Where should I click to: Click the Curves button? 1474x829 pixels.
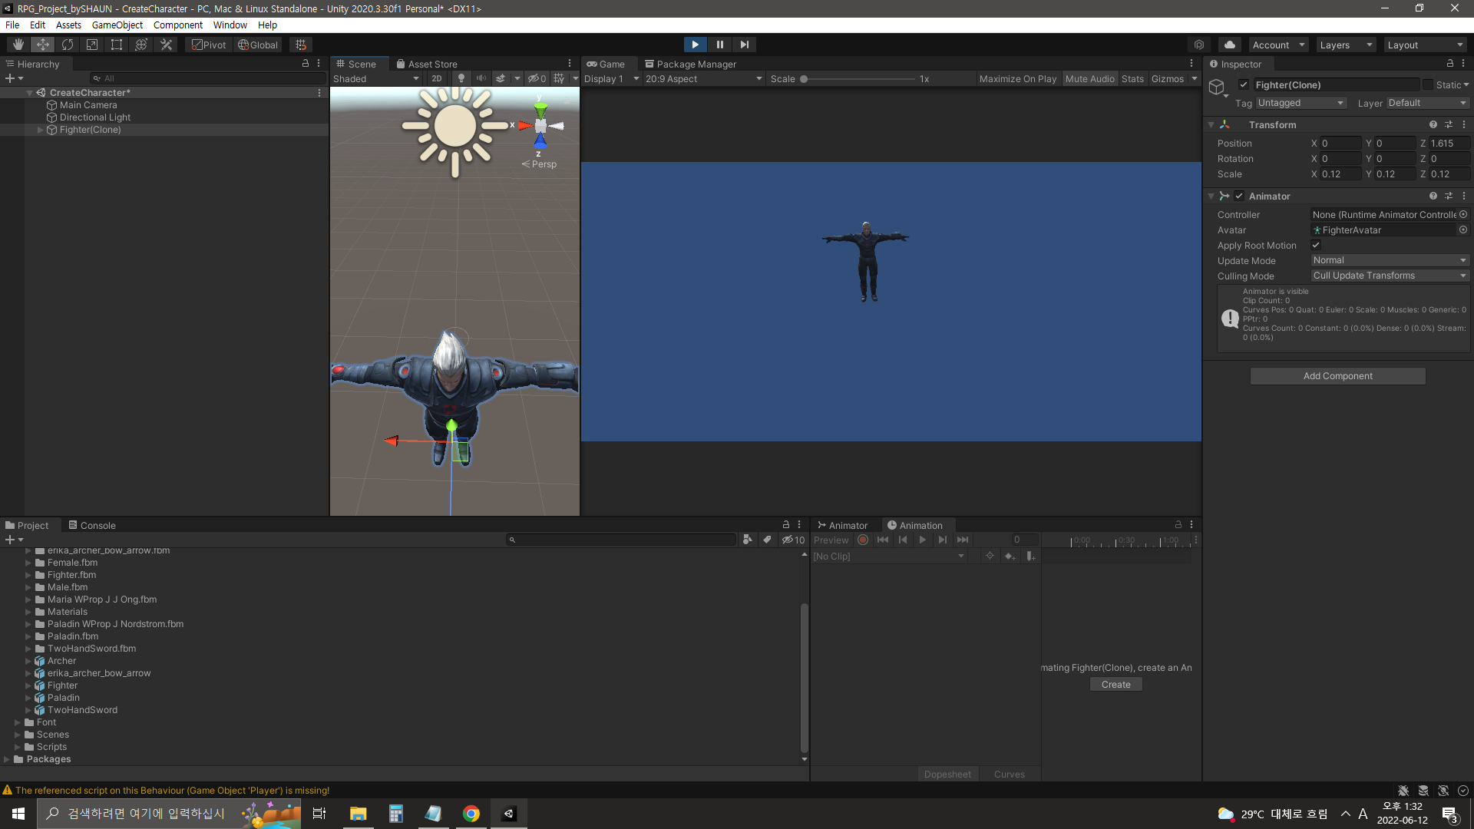pos(1009,774)
